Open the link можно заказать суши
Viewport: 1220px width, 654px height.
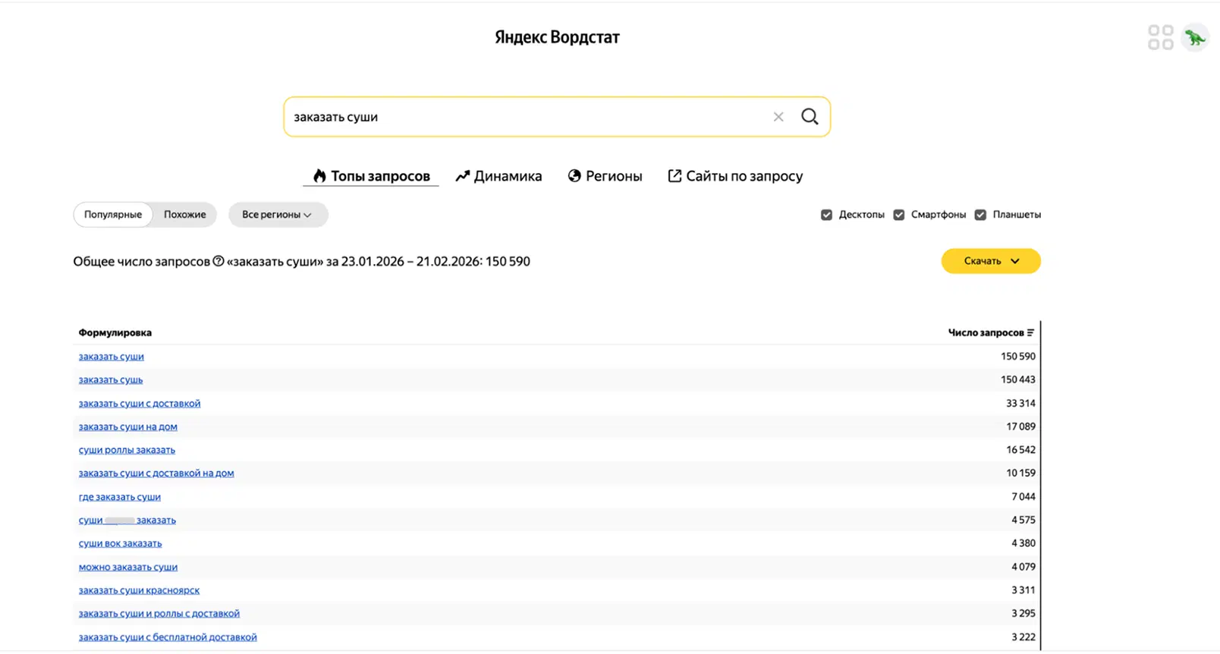pos(128,567)
